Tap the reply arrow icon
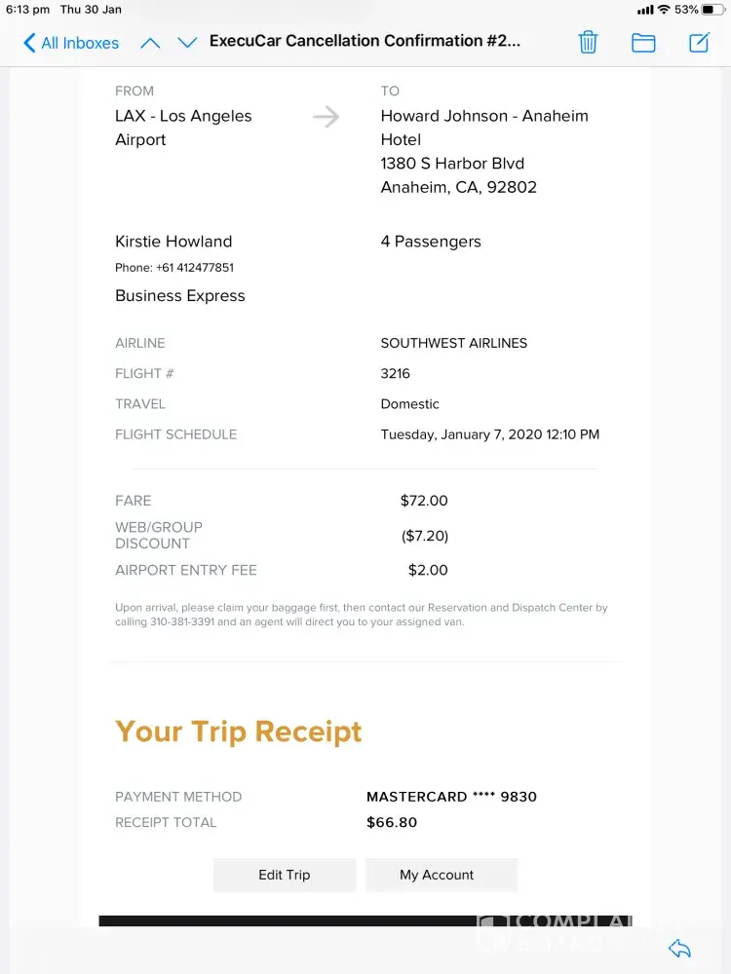 [x=679, y=949]
